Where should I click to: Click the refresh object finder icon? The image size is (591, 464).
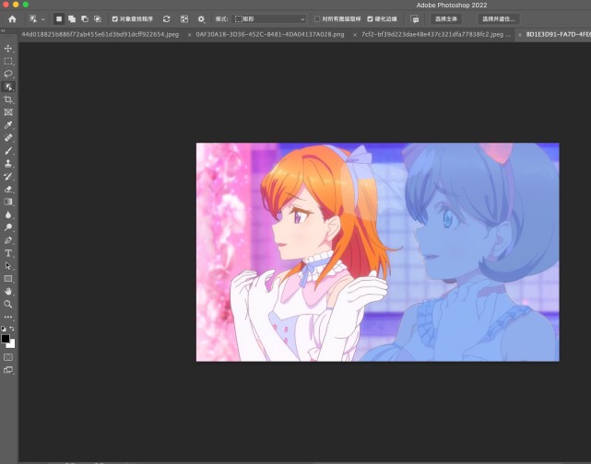166,18
